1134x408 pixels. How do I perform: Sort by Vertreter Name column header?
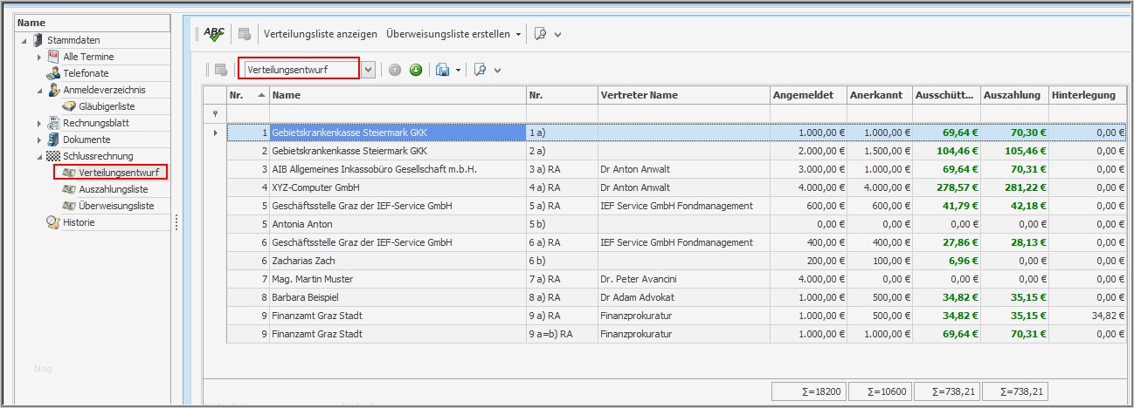683,95
